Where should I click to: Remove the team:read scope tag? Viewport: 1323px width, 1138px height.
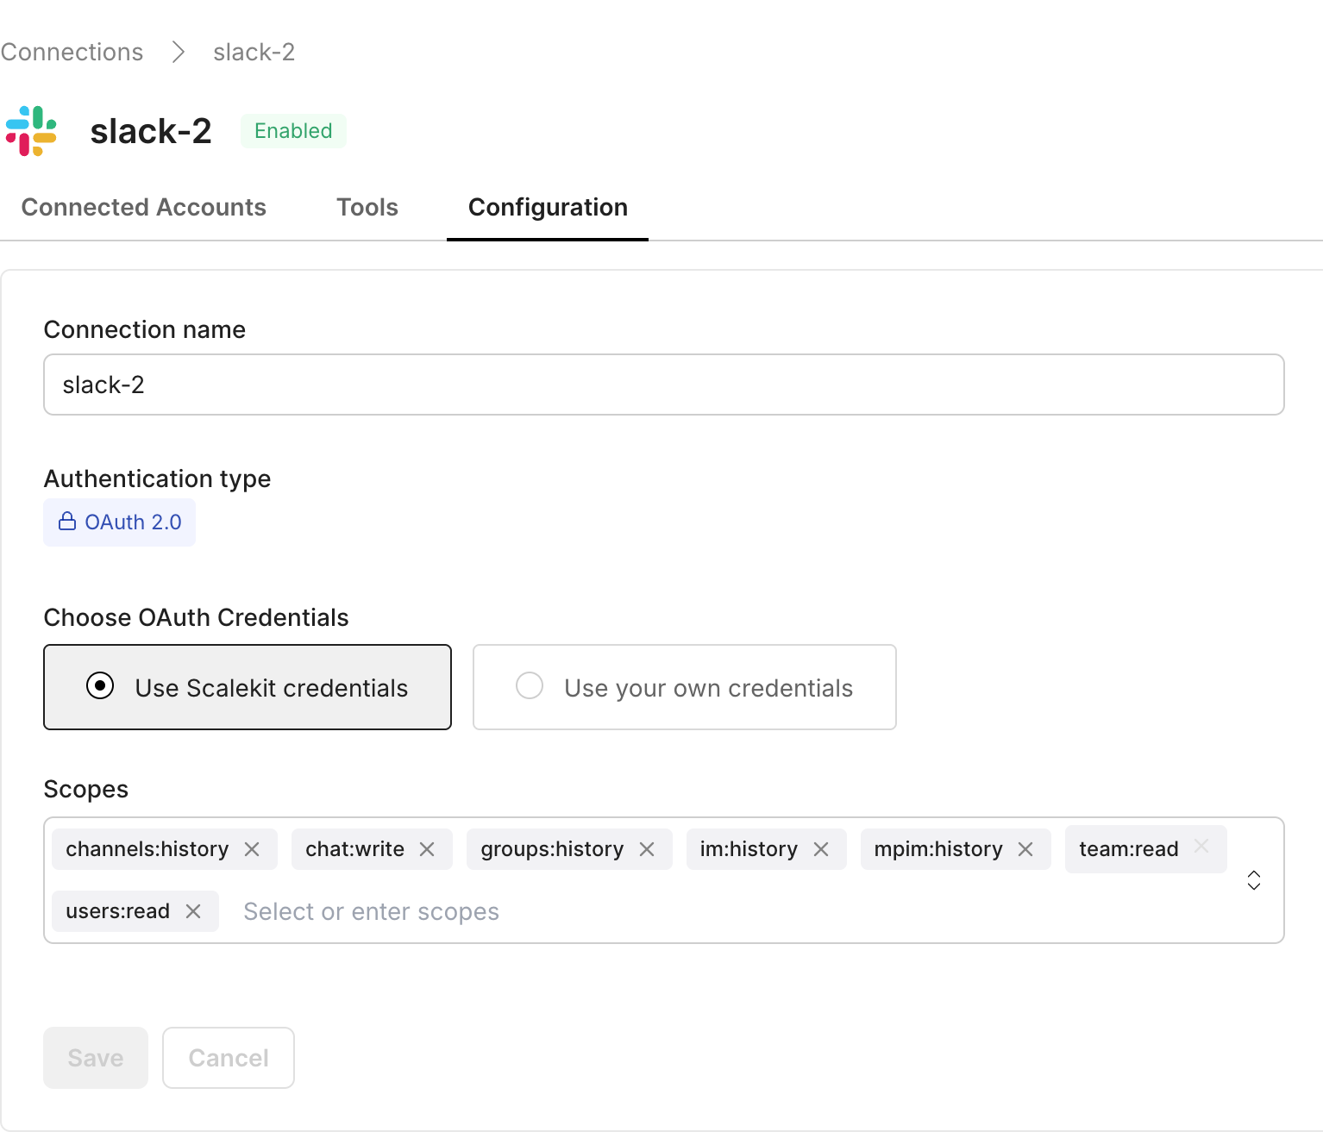(1201, 846)
